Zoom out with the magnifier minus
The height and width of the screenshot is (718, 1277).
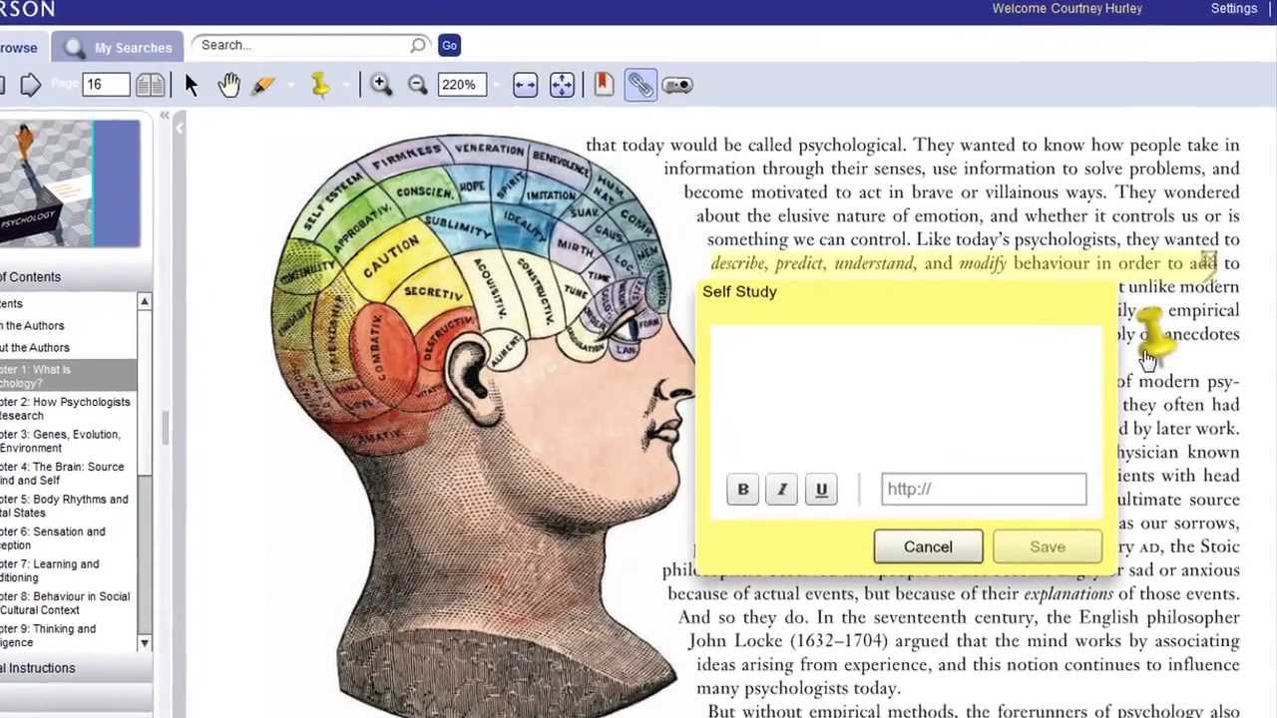pos(418,85)
